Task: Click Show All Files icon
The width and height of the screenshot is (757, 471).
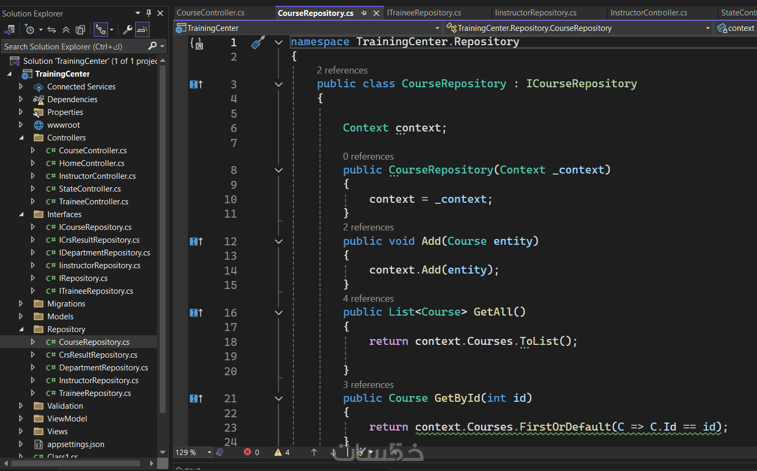Action: (x=80, y=30)
